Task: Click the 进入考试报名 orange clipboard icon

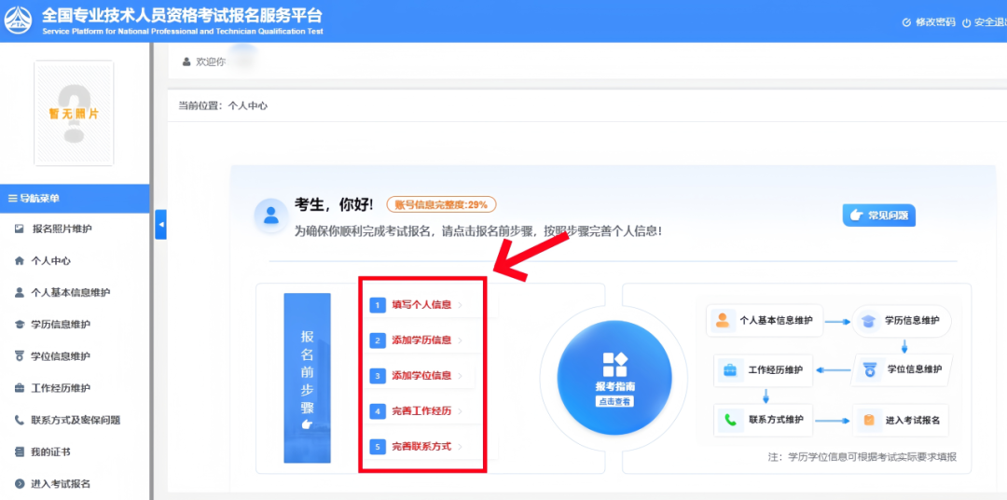Action: pos(869,420)
